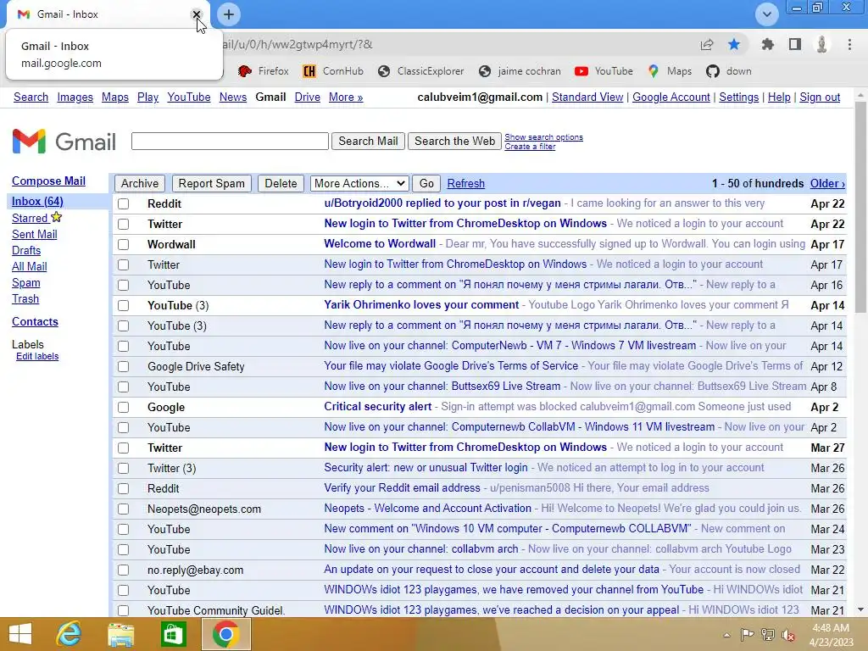Select the Google Critical security alert checkbox
The image size is (868, 651).
point(124,408)
